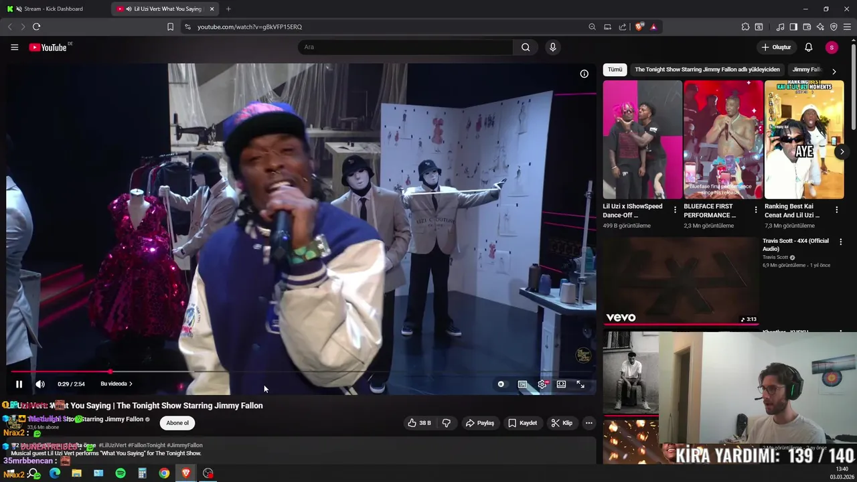Select the 'Tümü' filter chip
857x482 pixels.
pyautogui.click(x=615, y=70)
